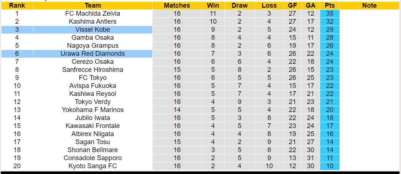Screen dimensions: 401x174
Task: Click the Matches column header
Action: 177,5
